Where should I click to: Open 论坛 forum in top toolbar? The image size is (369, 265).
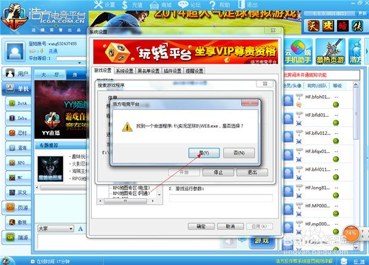(x=189, y=5)
